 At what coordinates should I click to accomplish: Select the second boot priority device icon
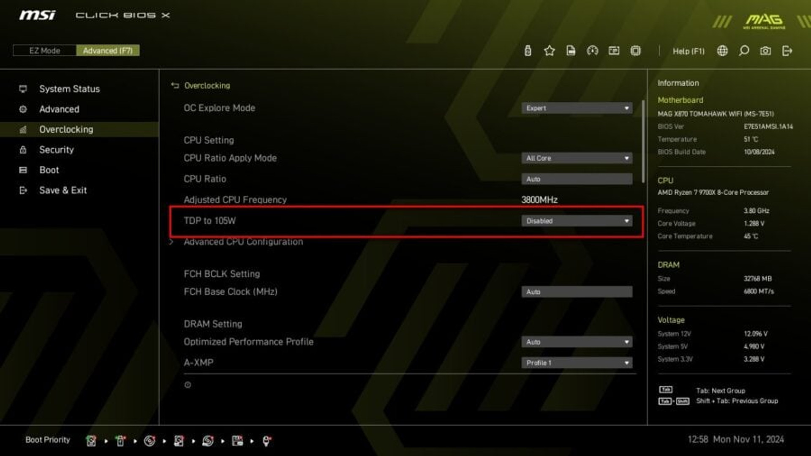pyautogui.click(x=120, y=441)
